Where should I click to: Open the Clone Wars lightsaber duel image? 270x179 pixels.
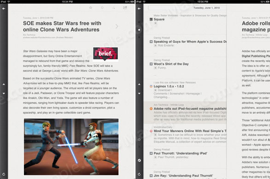71,147
